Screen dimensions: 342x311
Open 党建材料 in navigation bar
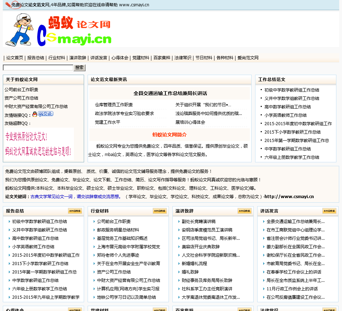141,58
